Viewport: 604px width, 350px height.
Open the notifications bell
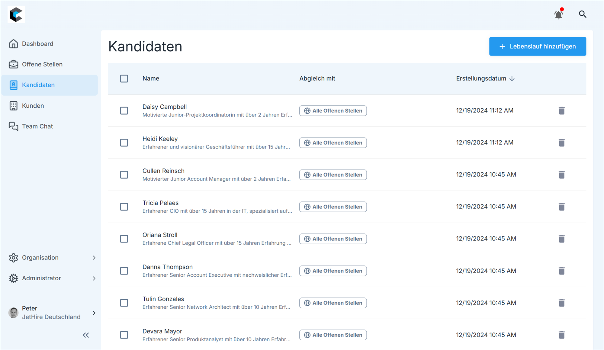tap(559, 14)
